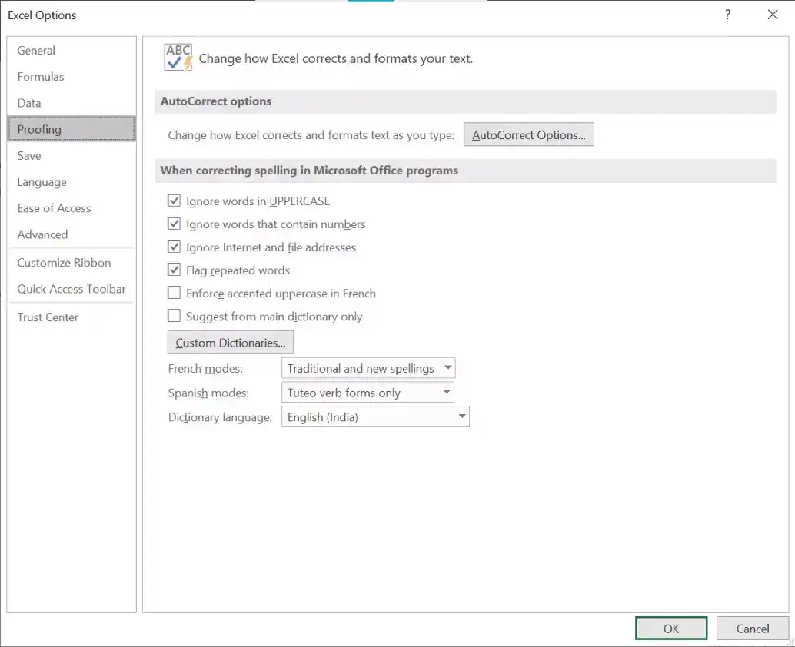
Task: Select the Save category
Action: tap(72, 155)
